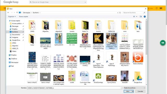The image size is (167, 94).
Task: Select Acceso rápido in navigation pane
Action: pyautogui.click(x=16, y=21)
